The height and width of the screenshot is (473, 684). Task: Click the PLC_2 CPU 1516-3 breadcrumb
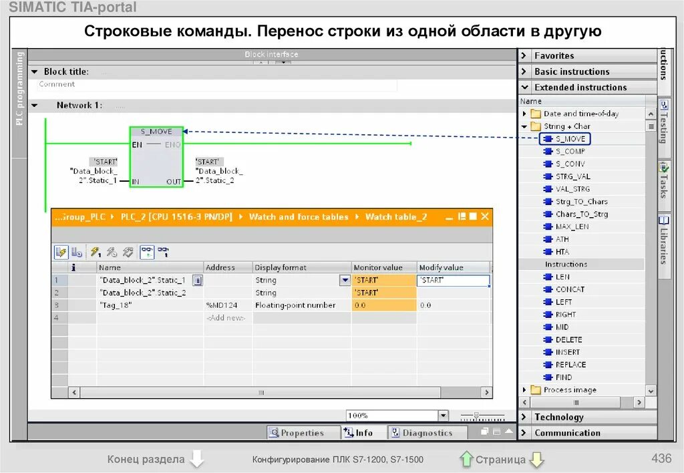176,217
